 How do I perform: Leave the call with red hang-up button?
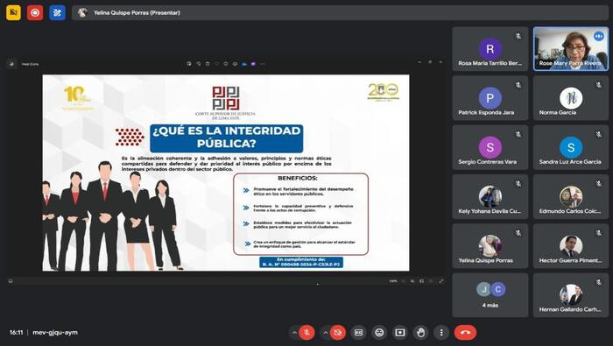point(465,332)
